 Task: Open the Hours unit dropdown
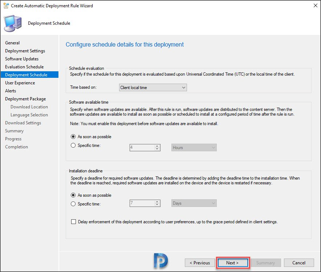tap(194, 147)
